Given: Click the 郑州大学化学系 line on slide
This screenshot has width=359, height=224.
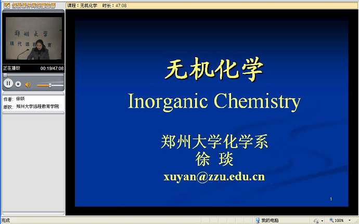Looking at the screenshot, I should (214, 142).
